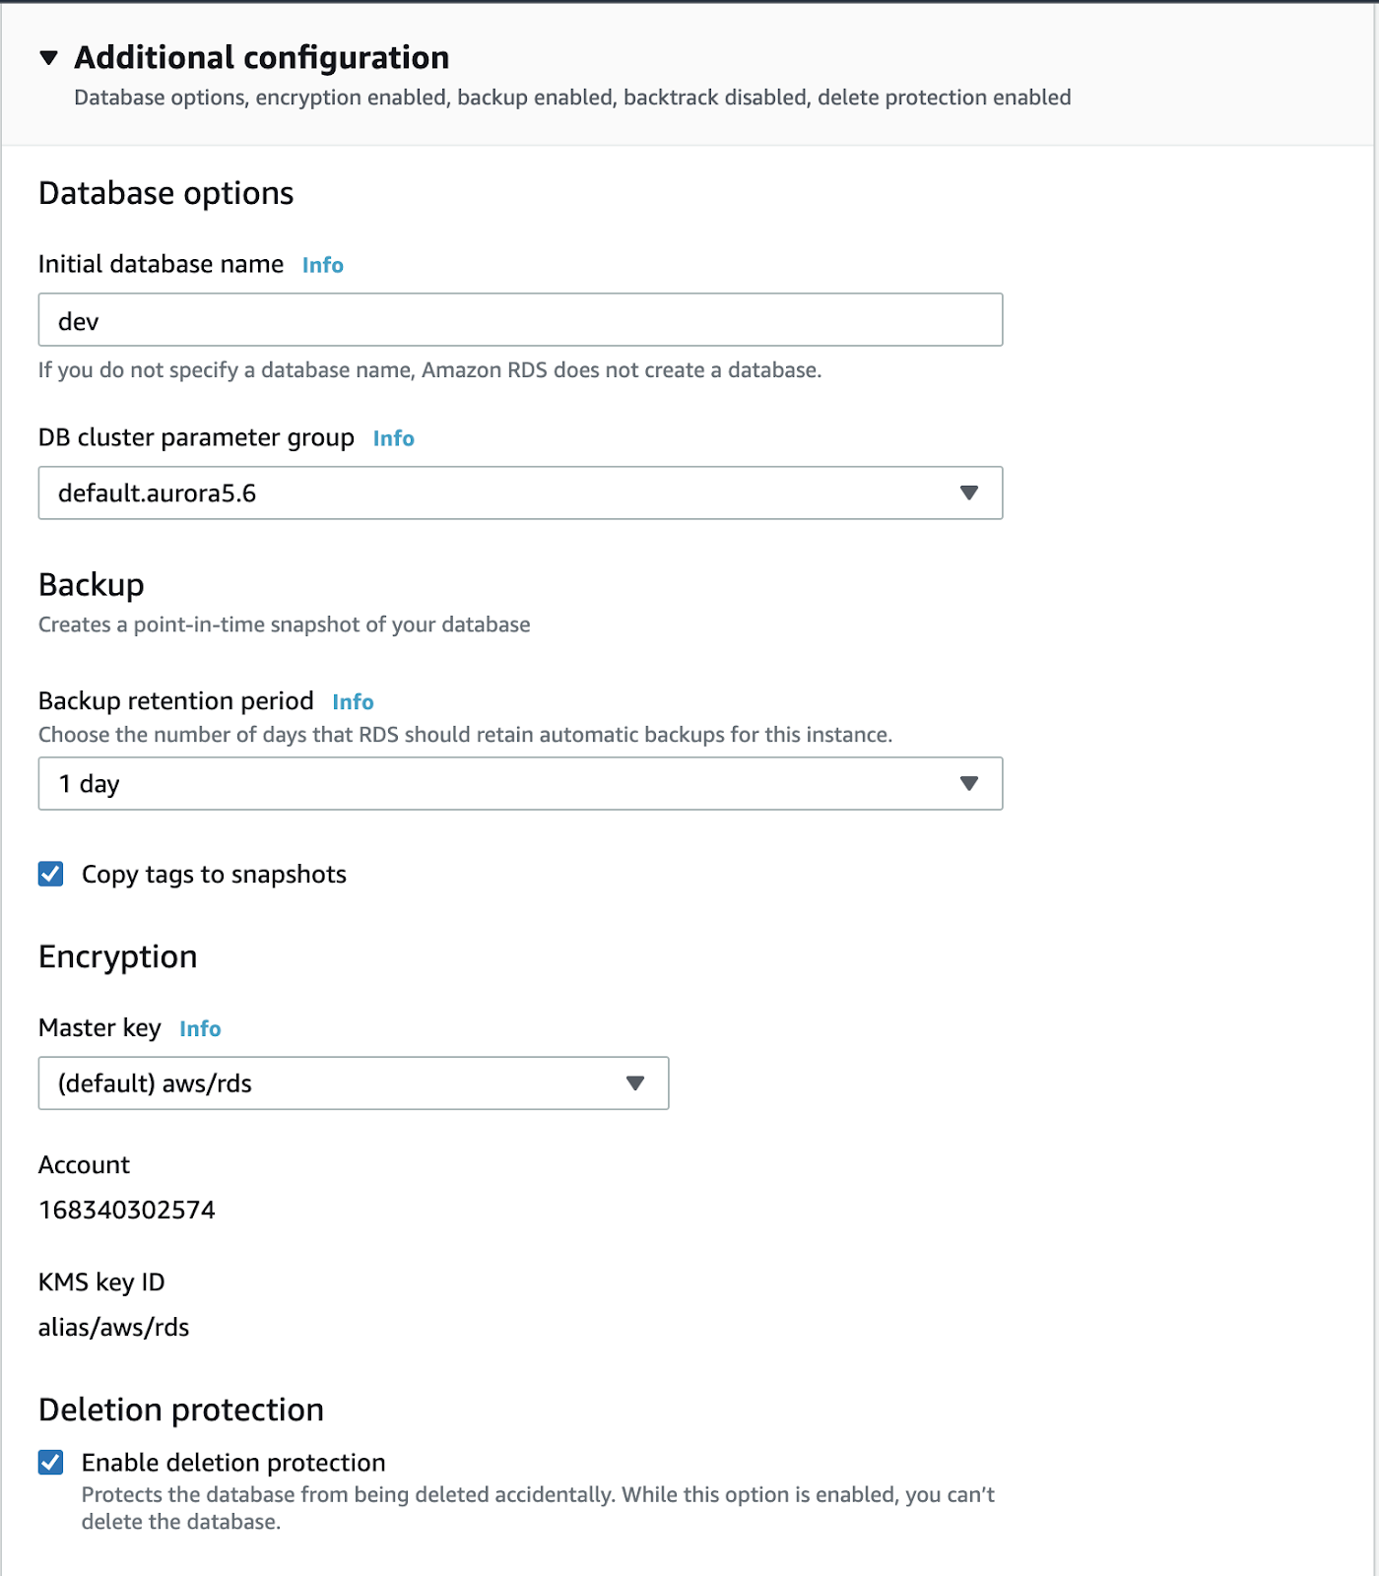
Task: Click the Copy tags to snapshots label
Action: click(x=214, y=875)
